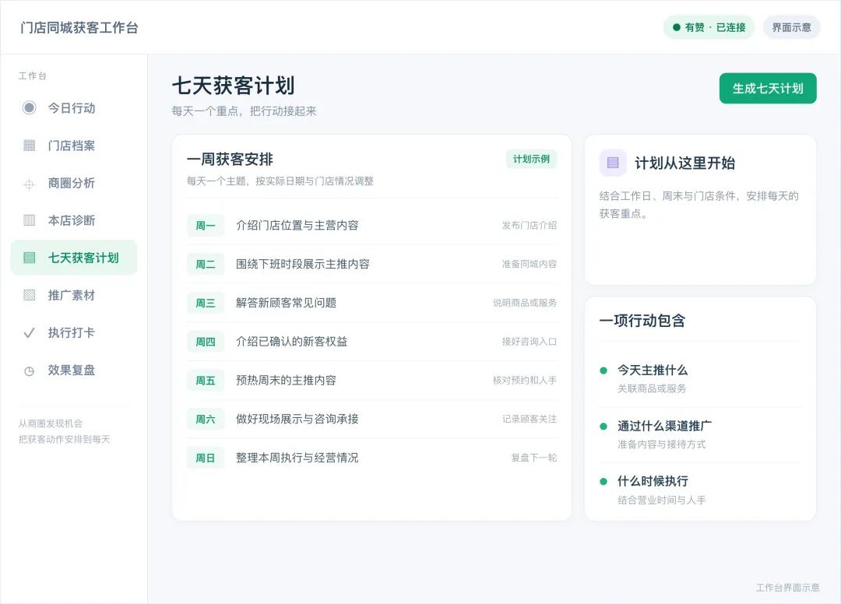Click 解答新顾客常见问题 plan text
This screenshot has width=841, height=604.
286,303
